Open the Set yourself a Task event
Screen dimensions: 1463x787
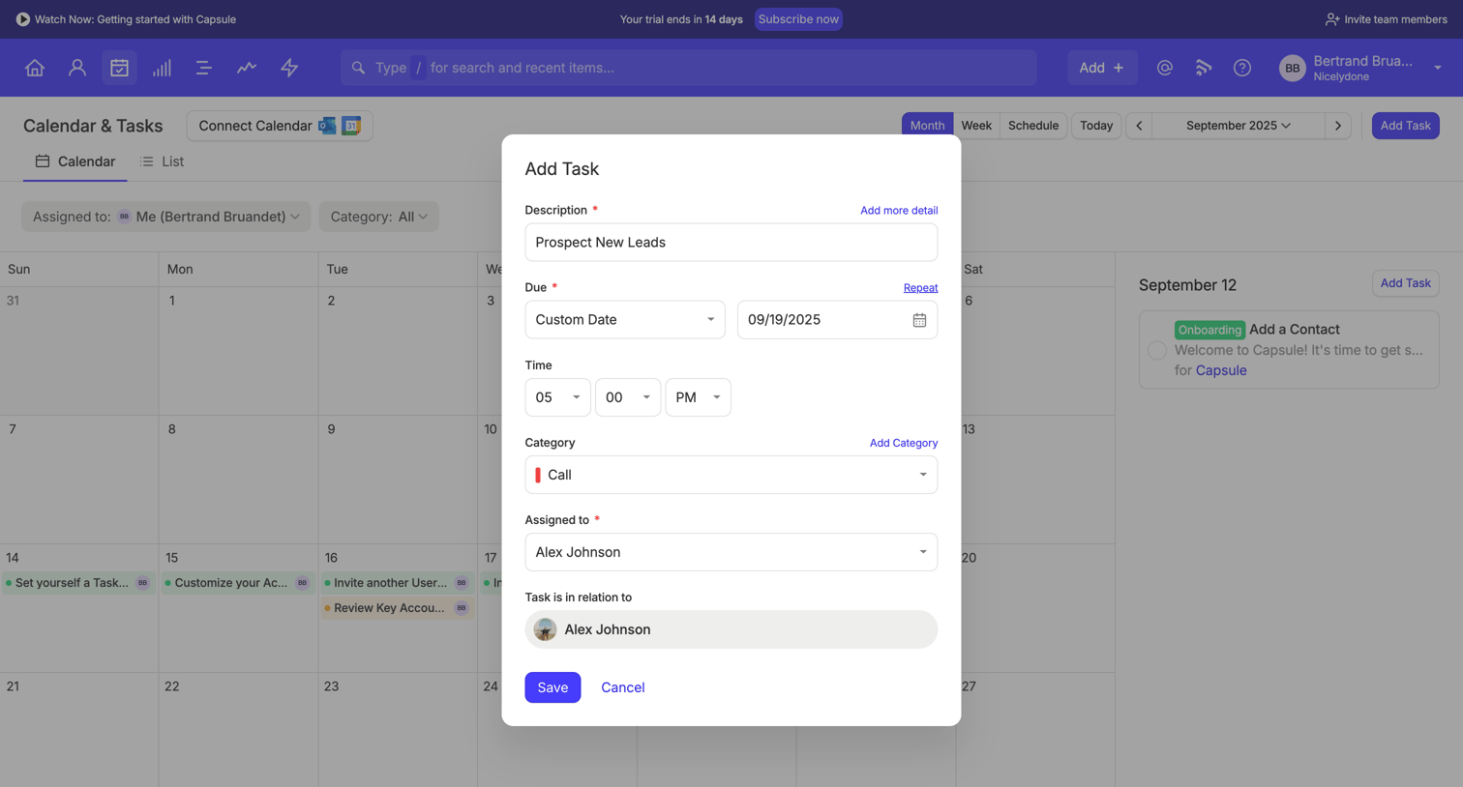click(79, 583)
